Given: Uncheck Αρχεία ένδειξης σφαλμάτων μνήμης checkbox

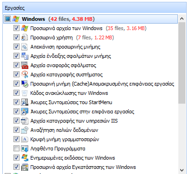Looking at the screenshot, I should [16, 56].
